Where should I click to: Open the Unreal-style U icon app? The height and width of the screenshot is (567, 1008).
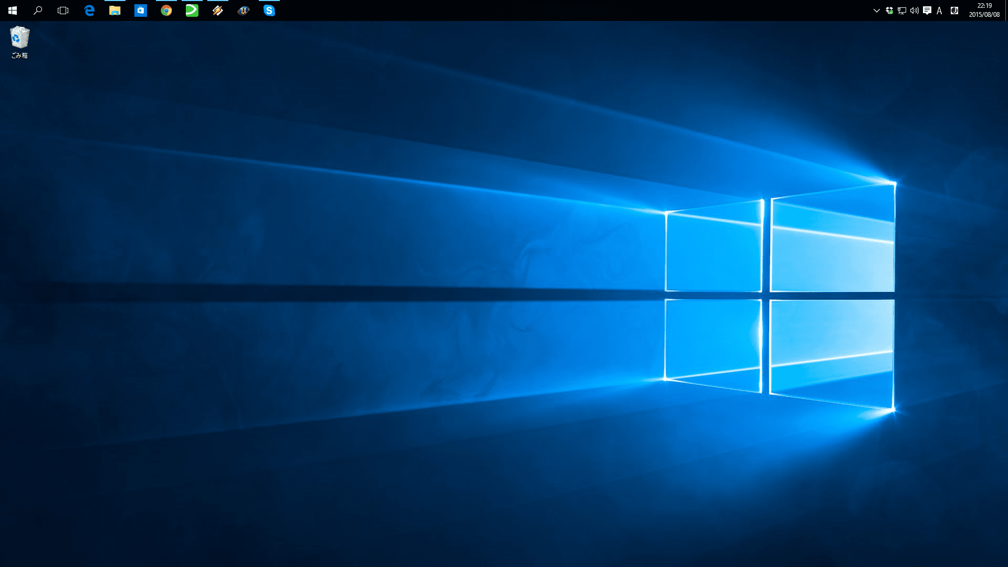point(244,10)
